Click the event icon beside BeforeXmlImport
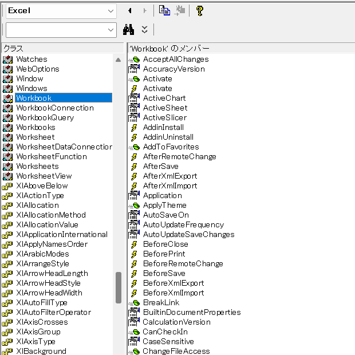This screenshot has width=355, height=355. click(134, 293)
